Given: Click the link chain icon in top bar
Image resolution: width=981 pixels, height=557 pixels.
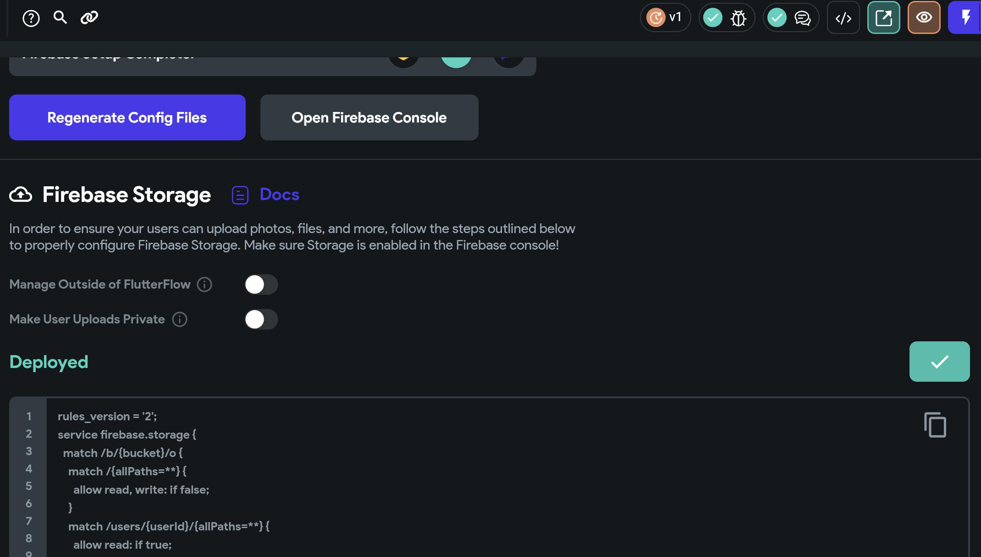Looking at the screenshot, I should (89, 18).
